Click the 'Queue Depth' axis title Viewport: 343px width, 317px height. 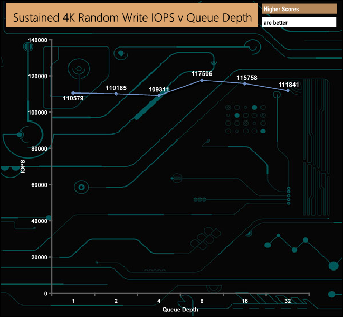(x=180, y=310)
